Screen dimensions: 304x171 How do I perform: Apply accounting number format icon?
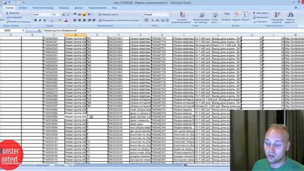coord(146,20)
